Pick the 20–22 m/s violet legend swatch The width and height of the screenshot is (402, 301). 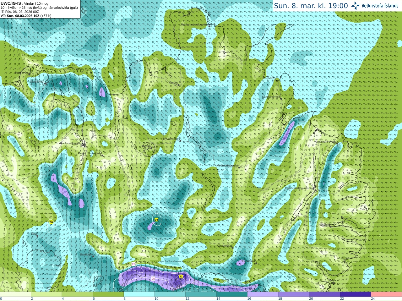325,294
